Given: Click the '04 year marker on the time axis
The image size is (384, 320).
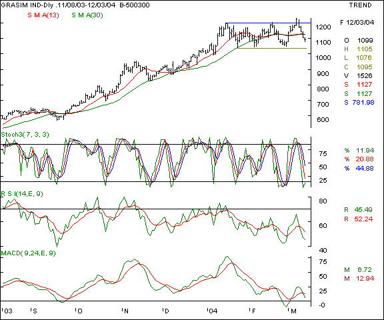Looking at the screenshot, I should [x=212, y=311].
